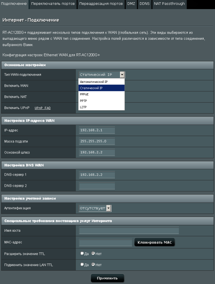215x284 pixels.
Task: Select Да for Расширить значение TTL
Action: [x=82, y=253]
